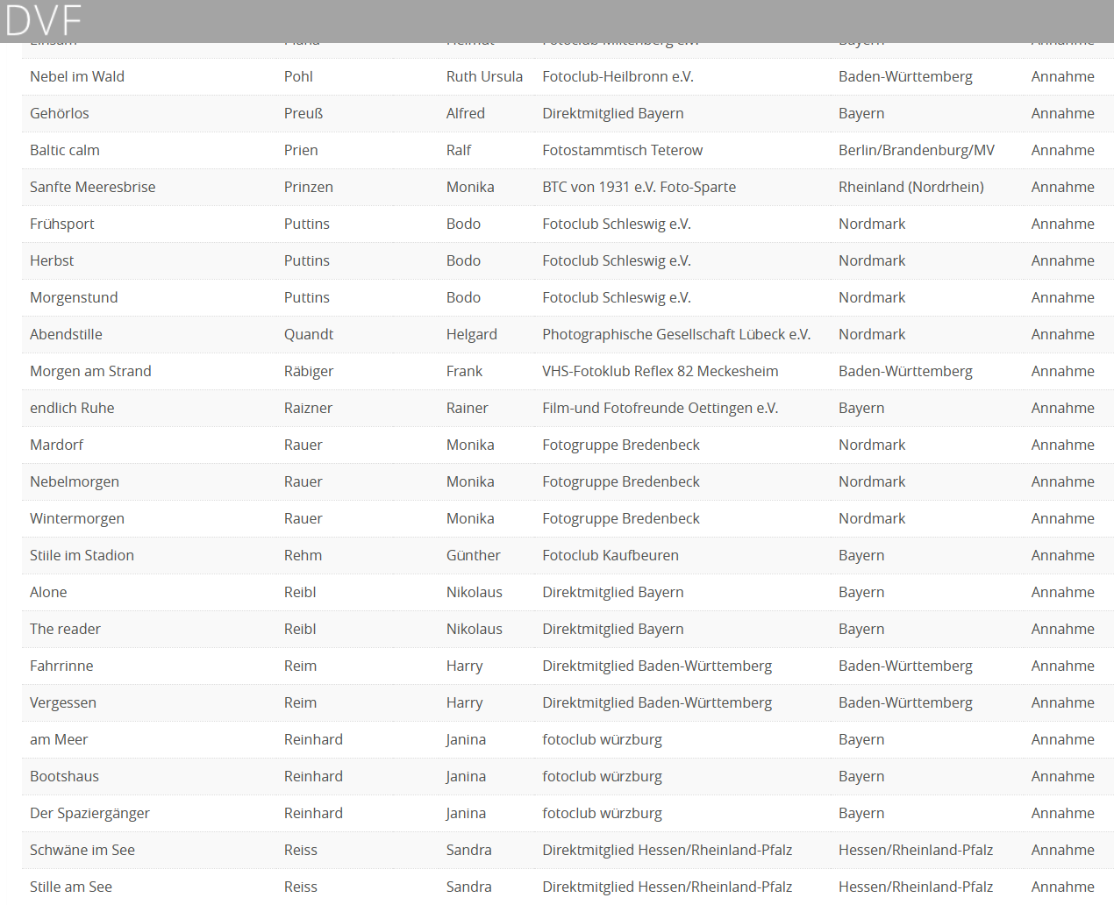Click the title 'The reader'
The image size is (1114, 905).
click(65, 629)
